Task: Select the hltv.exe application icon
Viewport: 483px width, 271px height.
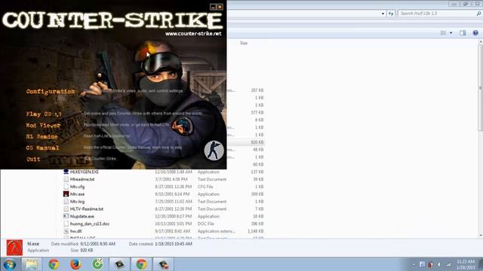Action: click(66, 194)
